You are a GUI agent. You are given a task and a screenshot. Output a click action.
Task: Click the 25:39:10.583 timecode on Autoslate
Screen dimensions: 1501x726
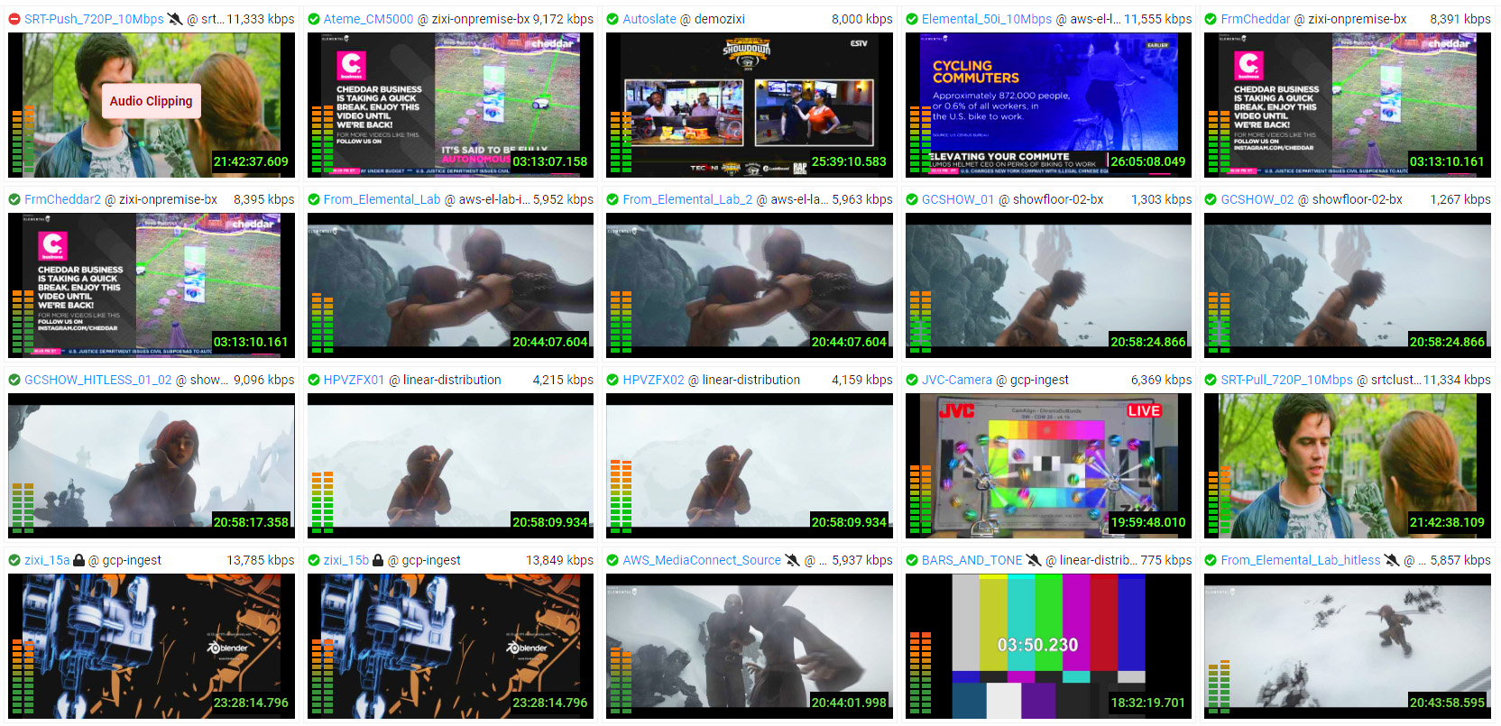click(x=849, y=162)
